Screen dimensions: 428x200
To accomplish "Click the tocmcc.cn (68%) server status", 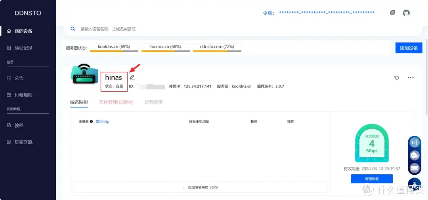I will click(165, 47).
